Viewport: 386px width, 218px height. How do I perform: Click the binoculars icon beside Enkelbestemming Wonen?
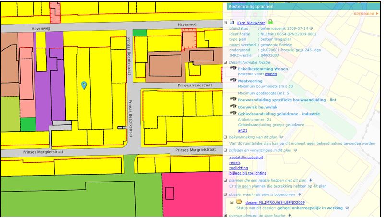coord(233,69)
